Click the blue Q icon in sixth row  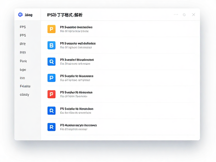tap(51, 111)
